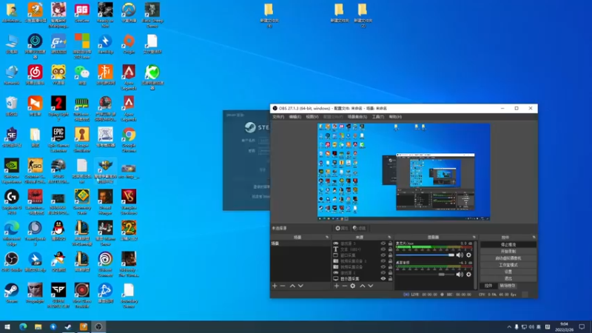Toggle visibility eye for 文本 (GDI+) source

383,249
